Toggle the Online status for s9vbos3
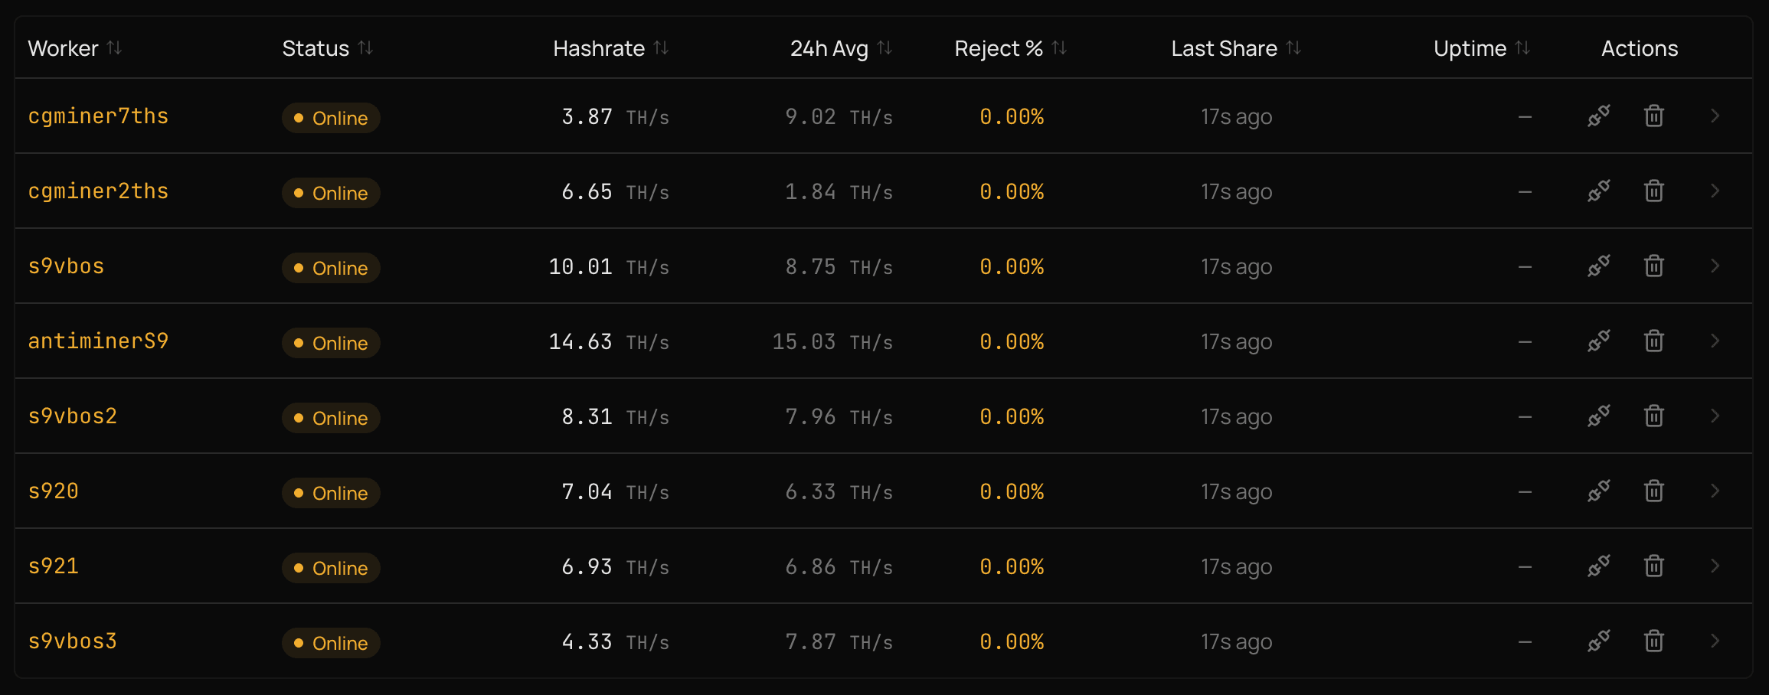 point(331,643)
